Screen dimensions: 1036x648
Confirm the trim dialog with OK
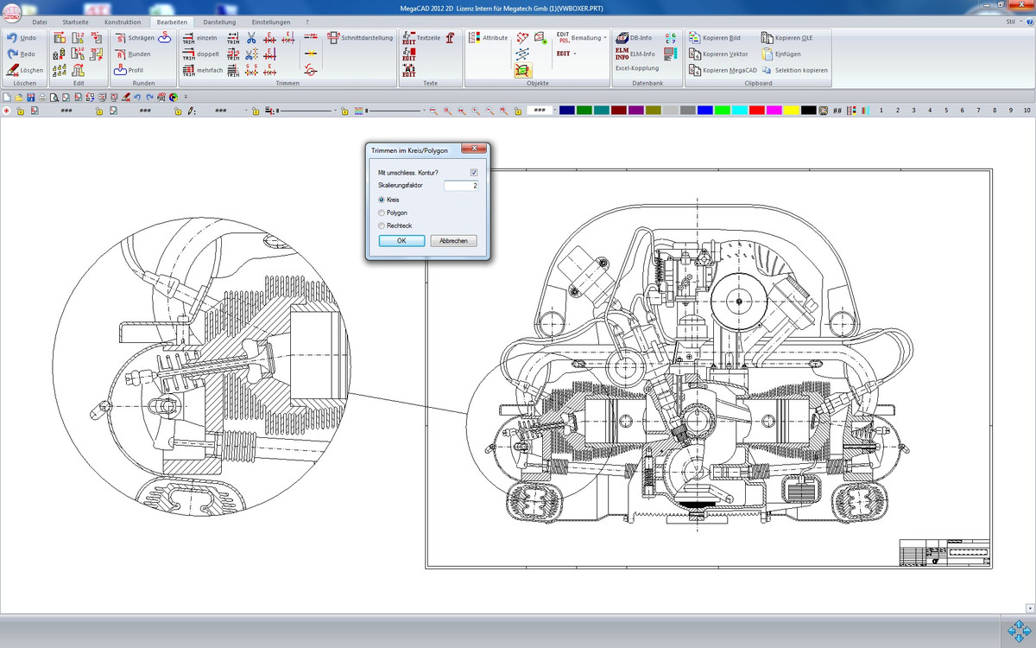pos(401,241)
